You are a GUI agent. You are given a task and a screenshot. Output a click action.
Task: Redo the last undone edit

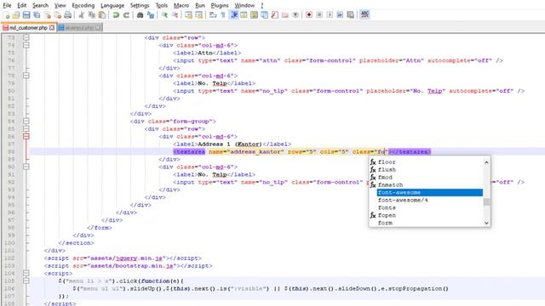pos(127,15)
